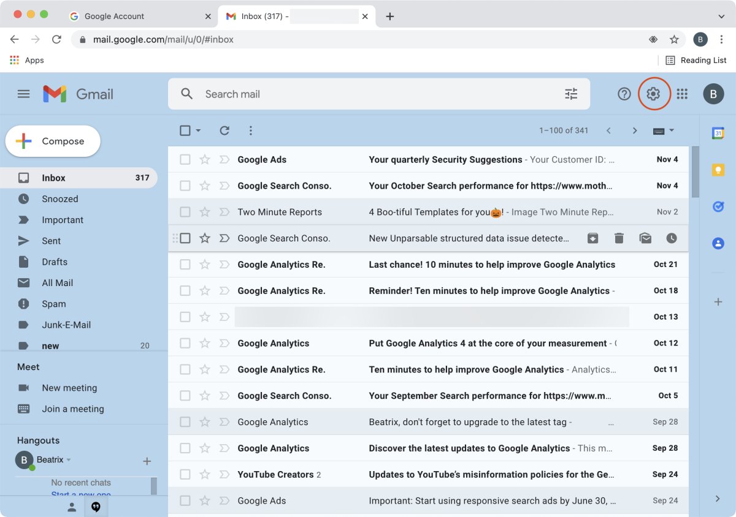
Task: Refresh the inbox message list
Action: (x=224, y=130)
